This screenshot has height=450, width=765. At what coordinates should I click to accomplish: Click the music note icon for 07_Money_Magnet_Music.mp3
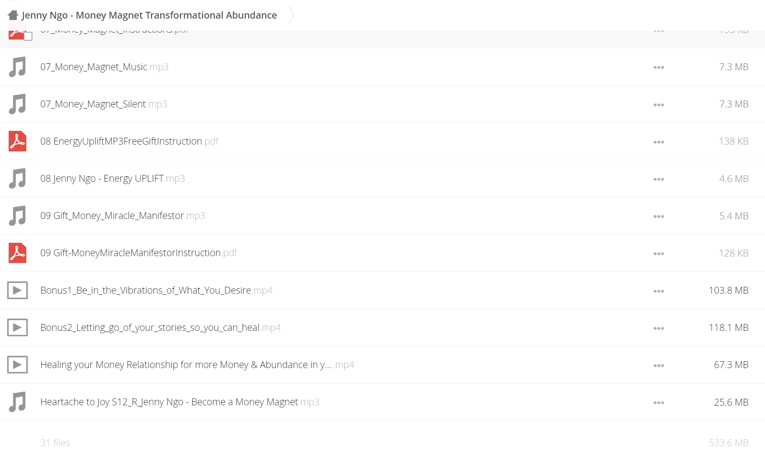[17, 67]
